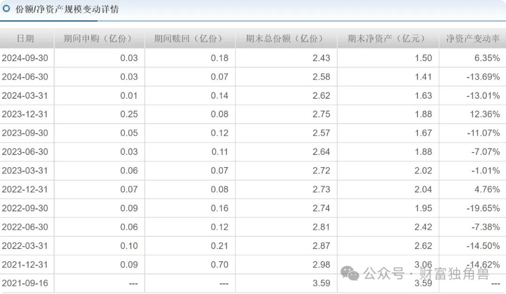Screen dimensions: 506x294
Task: Click the circle icon beside 份额/净资产规模变动详情
Action: point(6,8)
